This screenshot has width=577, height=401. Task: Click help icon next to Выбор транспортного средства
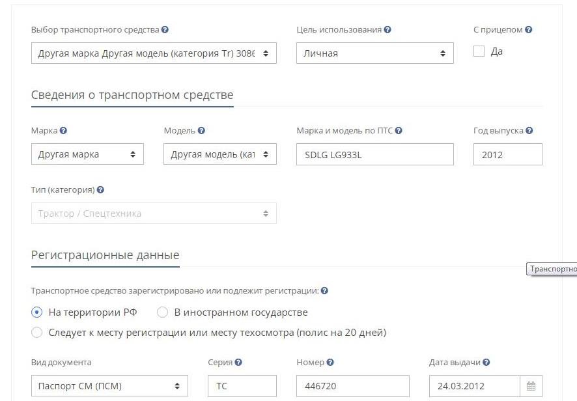click(165, 30)
